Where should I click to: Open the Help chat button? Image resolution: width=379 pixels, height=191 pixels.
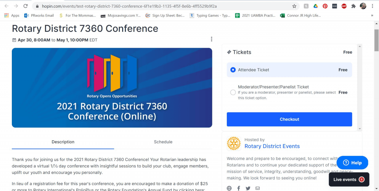pyautogui.click(x=352, y=163)
